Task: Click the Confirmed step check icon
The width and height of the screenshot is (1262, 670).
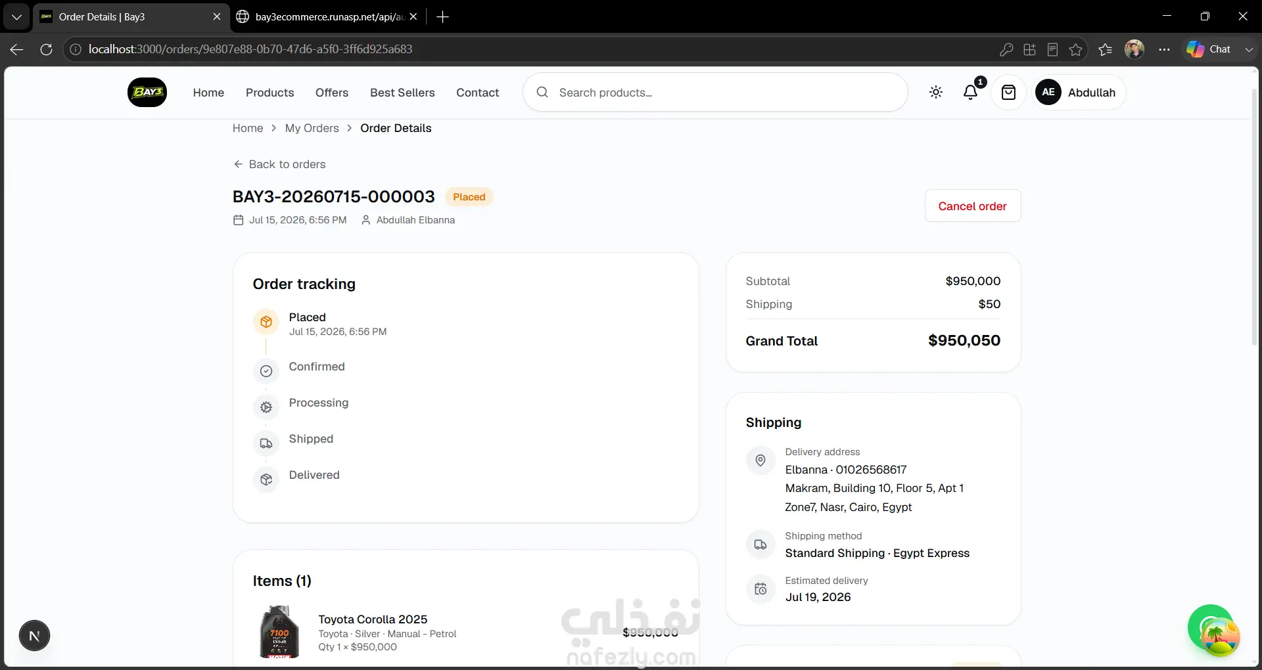Action: click(x=266, y=371)
